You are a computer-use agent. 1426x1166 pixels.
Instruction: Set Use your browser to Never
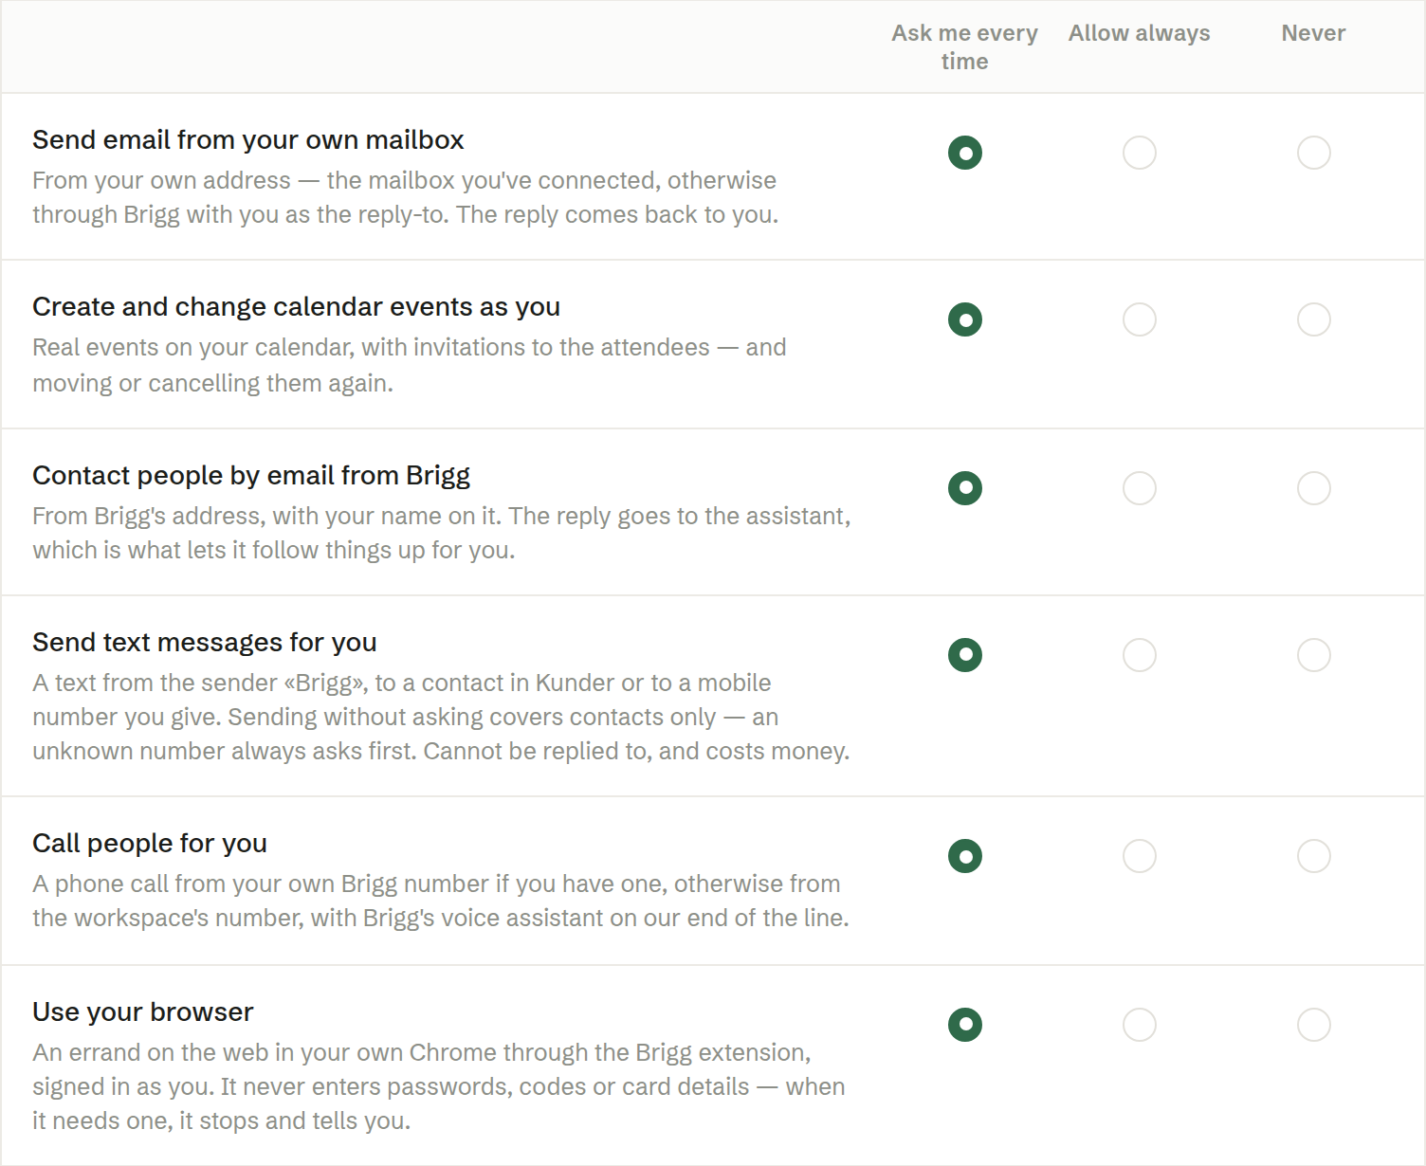pyautogui.click(x=1313, y=1025)
